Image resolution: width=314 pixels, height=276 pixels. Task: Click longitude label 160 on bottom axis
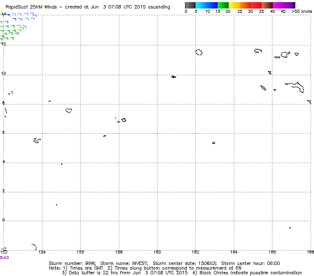tap(157, 252)
